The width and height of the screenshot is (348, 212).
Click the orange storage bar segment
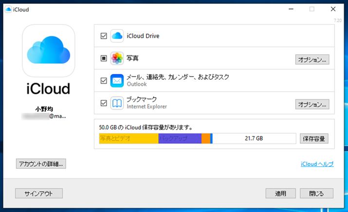click(x=206, y=139)
